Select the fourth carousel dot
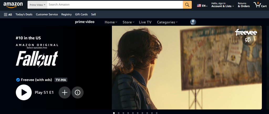269x114 pixels. coord(128,113)
